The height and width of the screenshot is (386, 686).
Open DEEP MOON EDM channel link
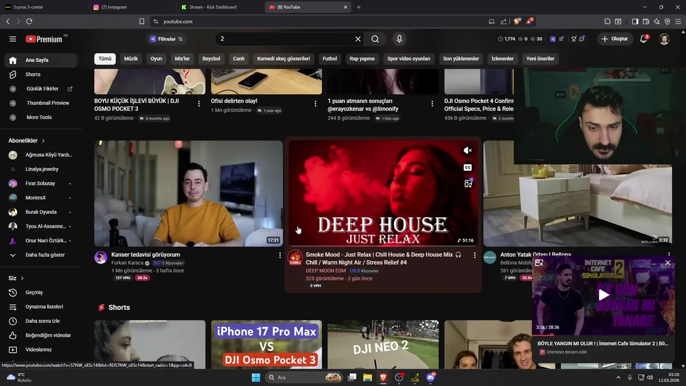(x=325, y=271)
